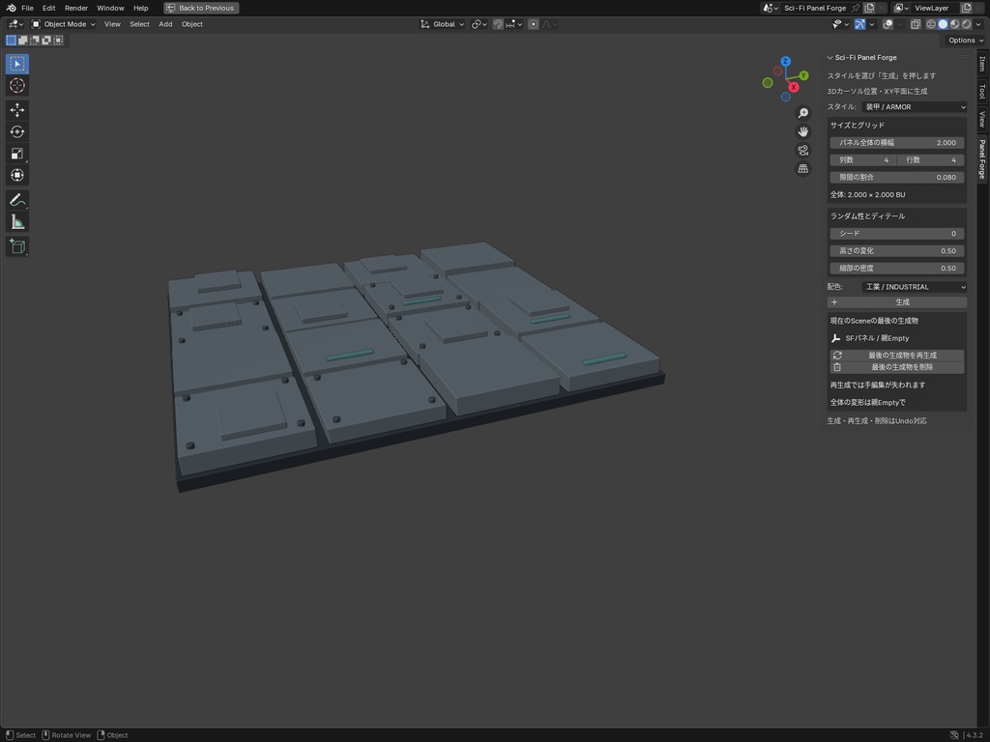This screenshot has height=742, width=990.
Task: Adjust the 細部の密度 slider
Action: (896, 269)
